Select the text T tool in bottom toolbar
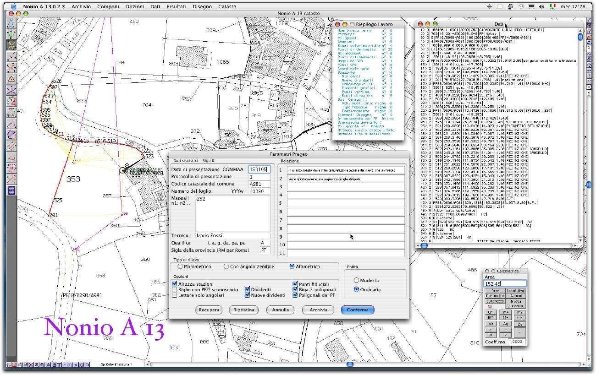 click(x=59, y=365)
